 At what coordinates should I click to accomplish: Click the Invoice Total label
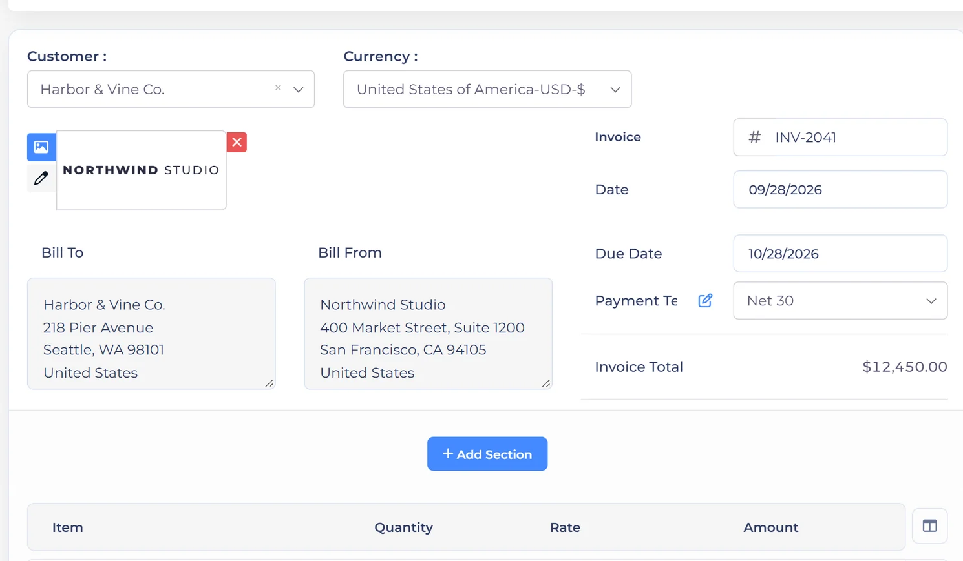coord(639,367)
